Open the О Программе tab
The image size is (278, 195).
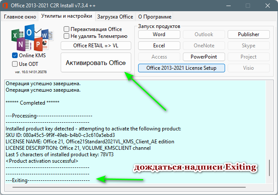point(154,17)
